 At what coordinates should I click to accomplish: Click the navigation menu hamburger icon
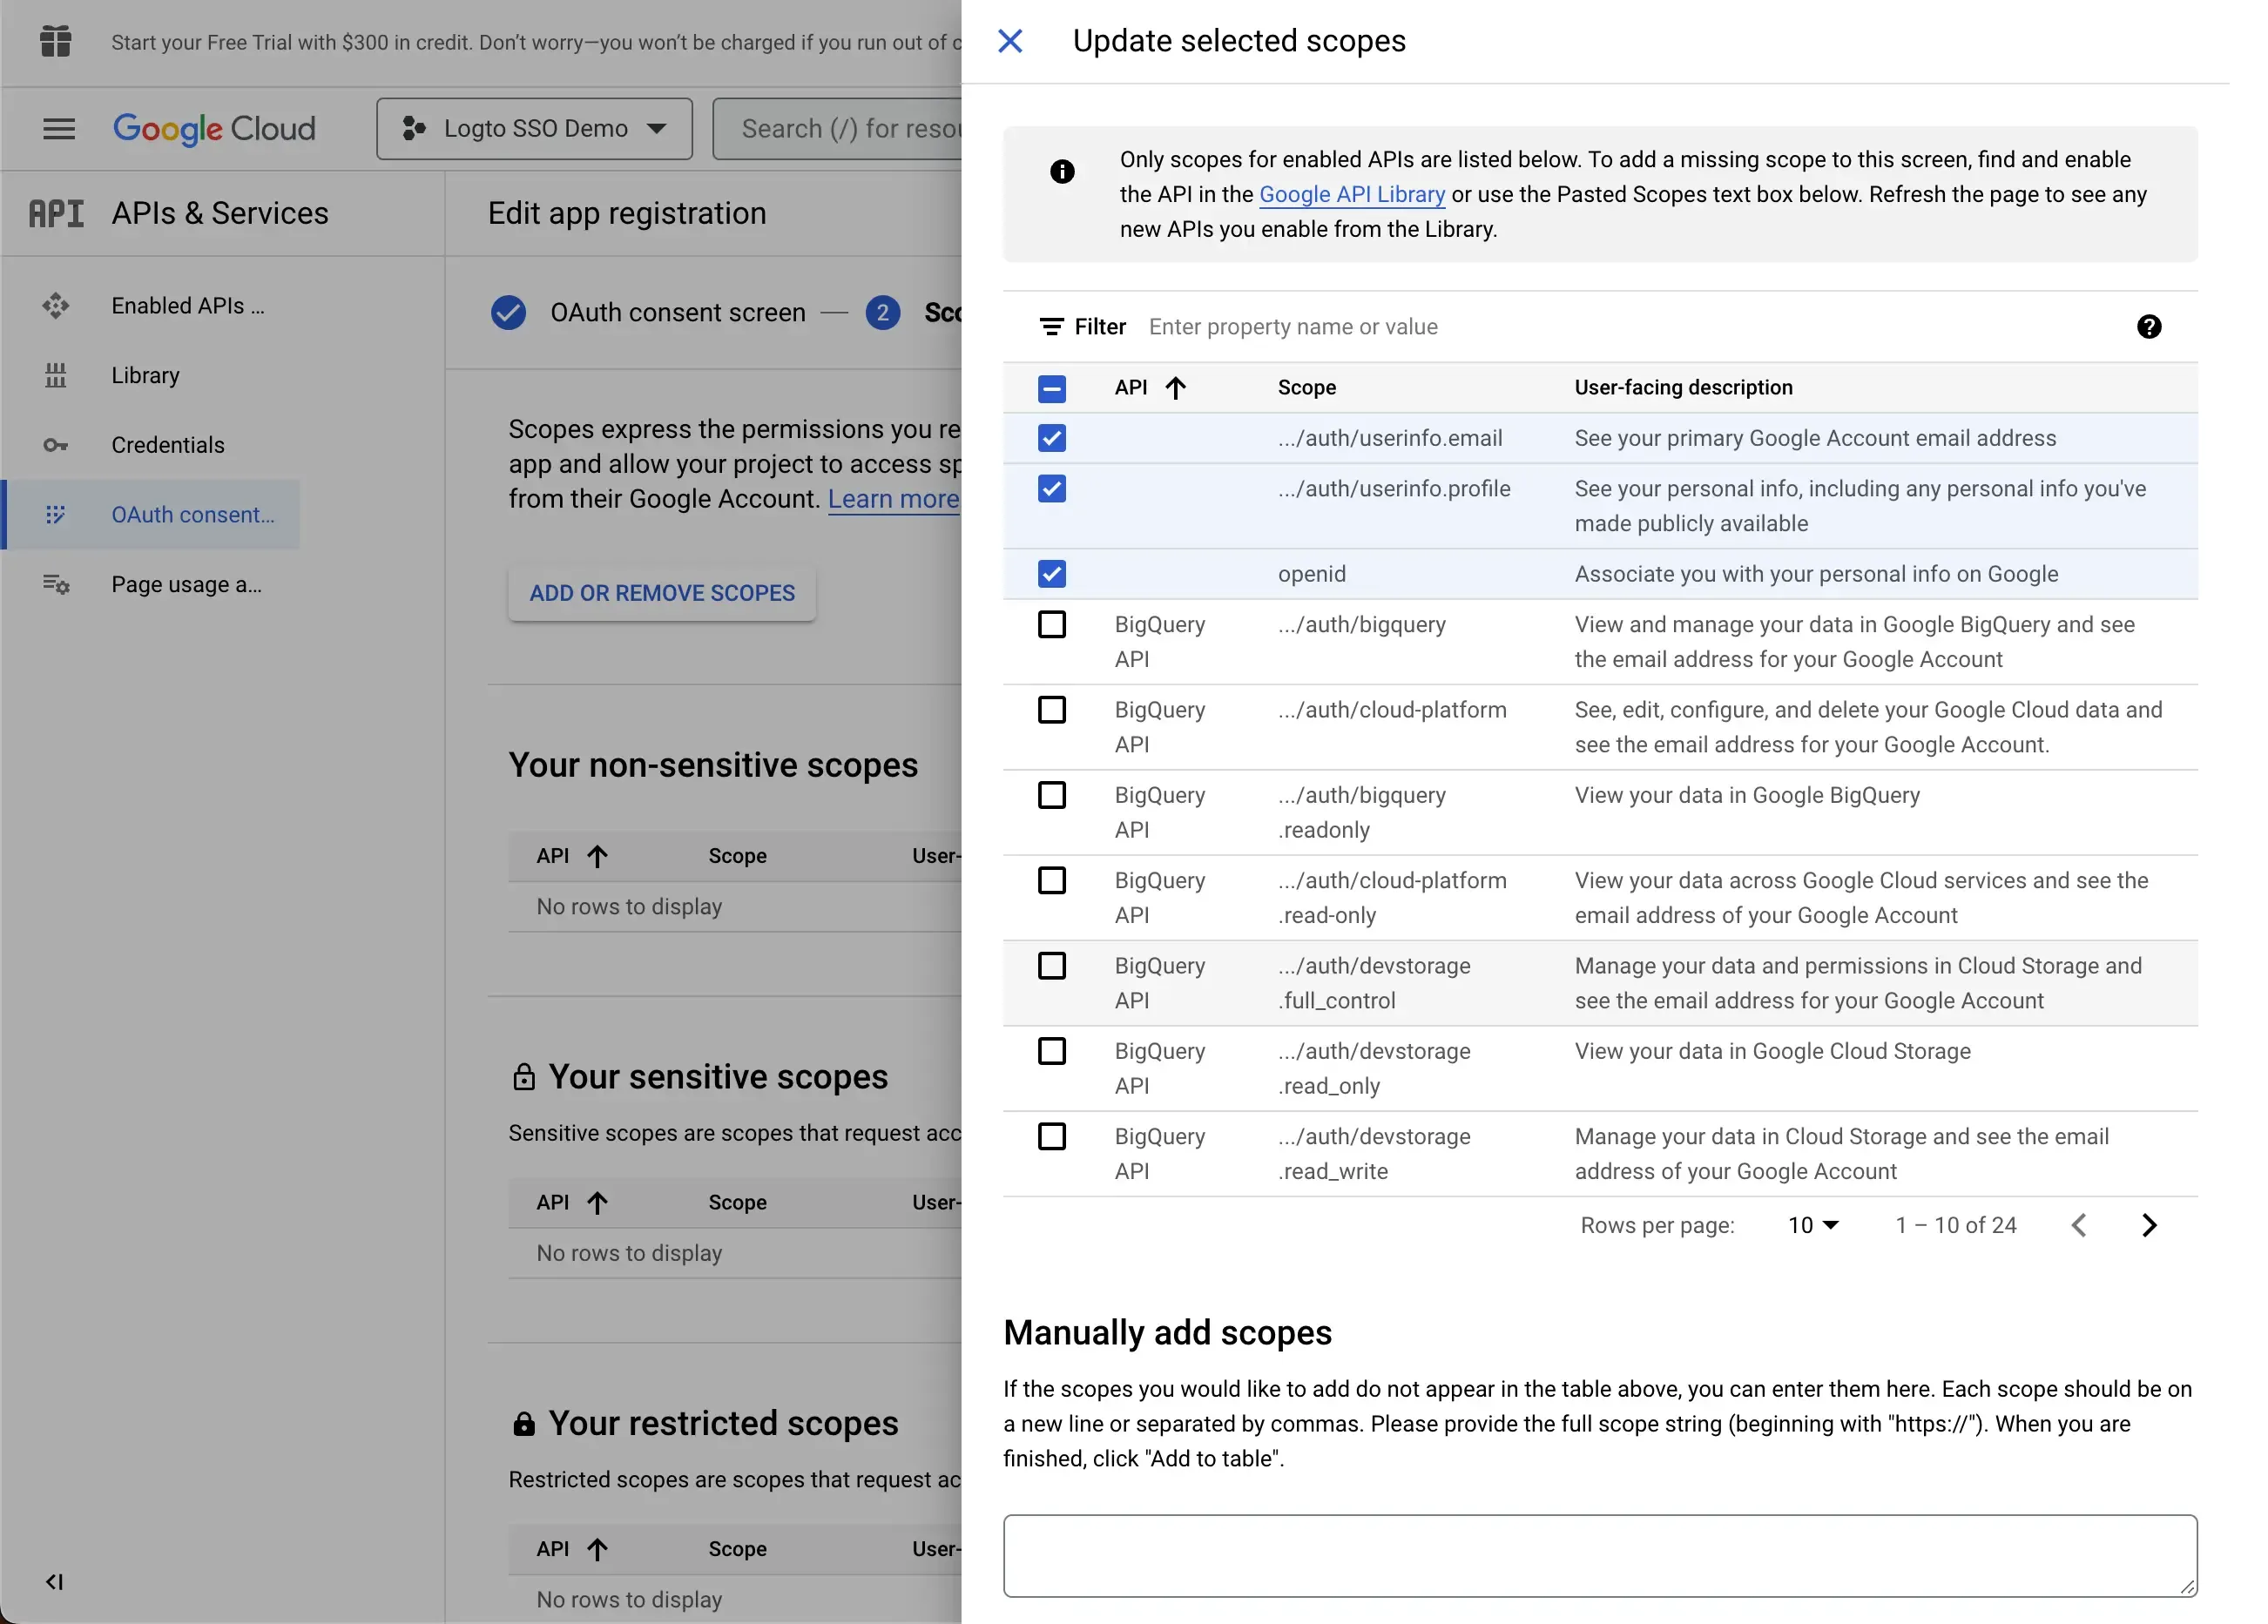pyautogui.click(x=58, y=128)
